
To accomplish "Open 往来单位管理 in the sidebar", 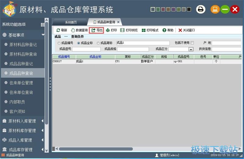I will [23, 83].
